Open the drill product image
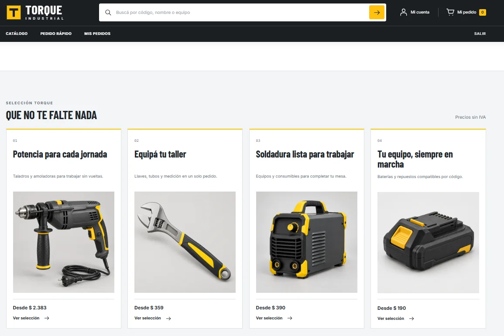This screenshot has width=504, height=336. coord(64,242)
